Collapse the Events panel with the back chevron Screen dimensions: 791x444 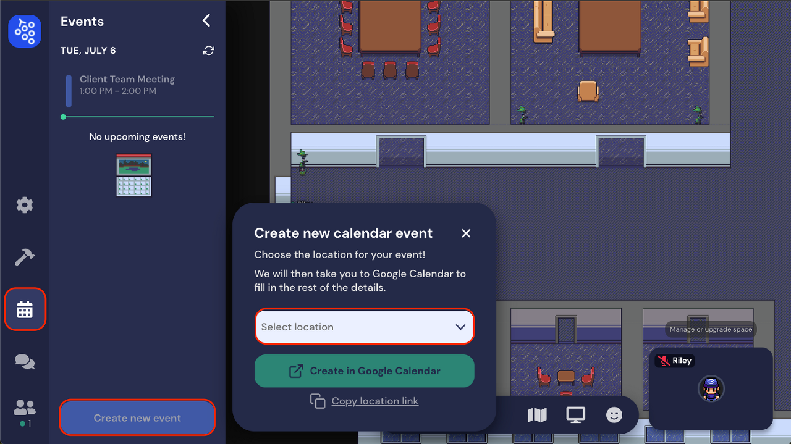(x=206, y=21)
